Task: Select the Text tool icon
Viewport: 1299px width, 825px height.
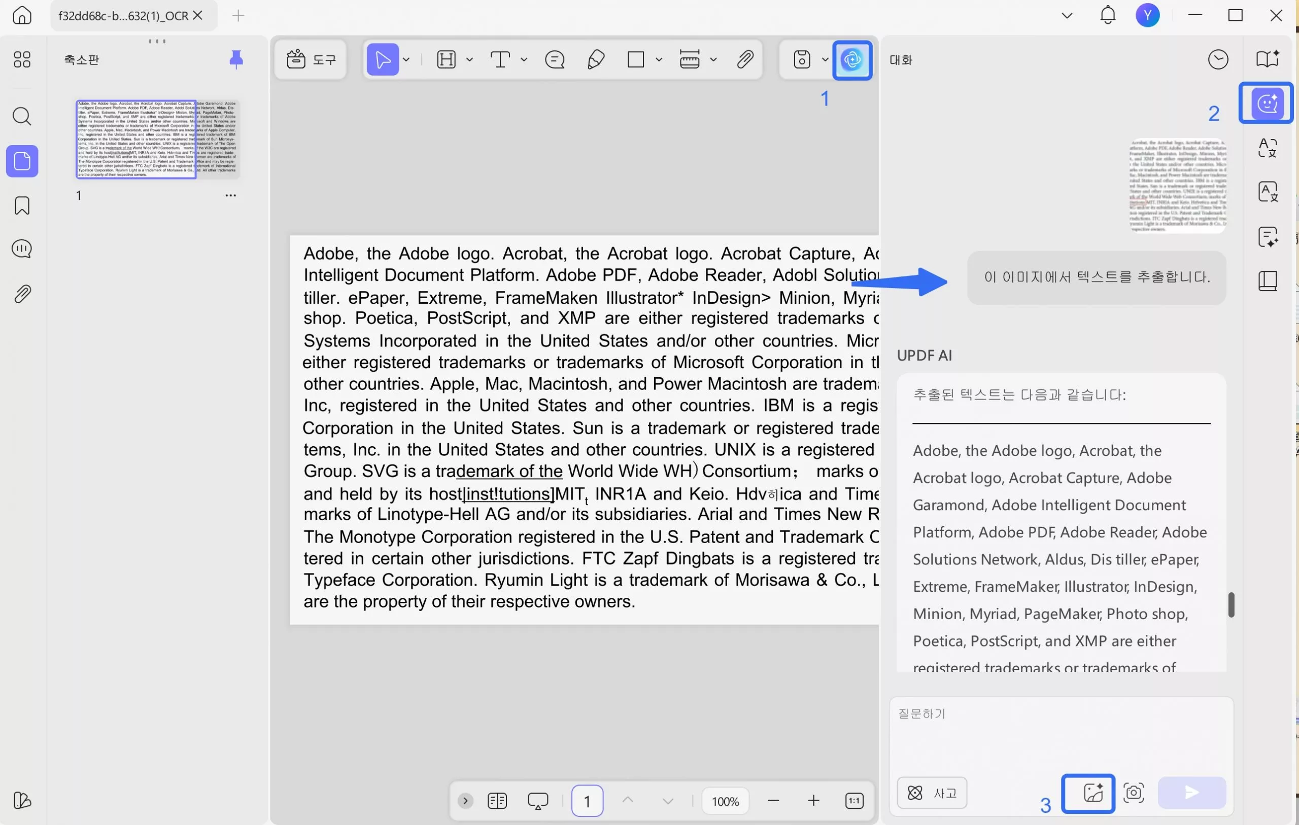Action: click(x=500, y=59)
